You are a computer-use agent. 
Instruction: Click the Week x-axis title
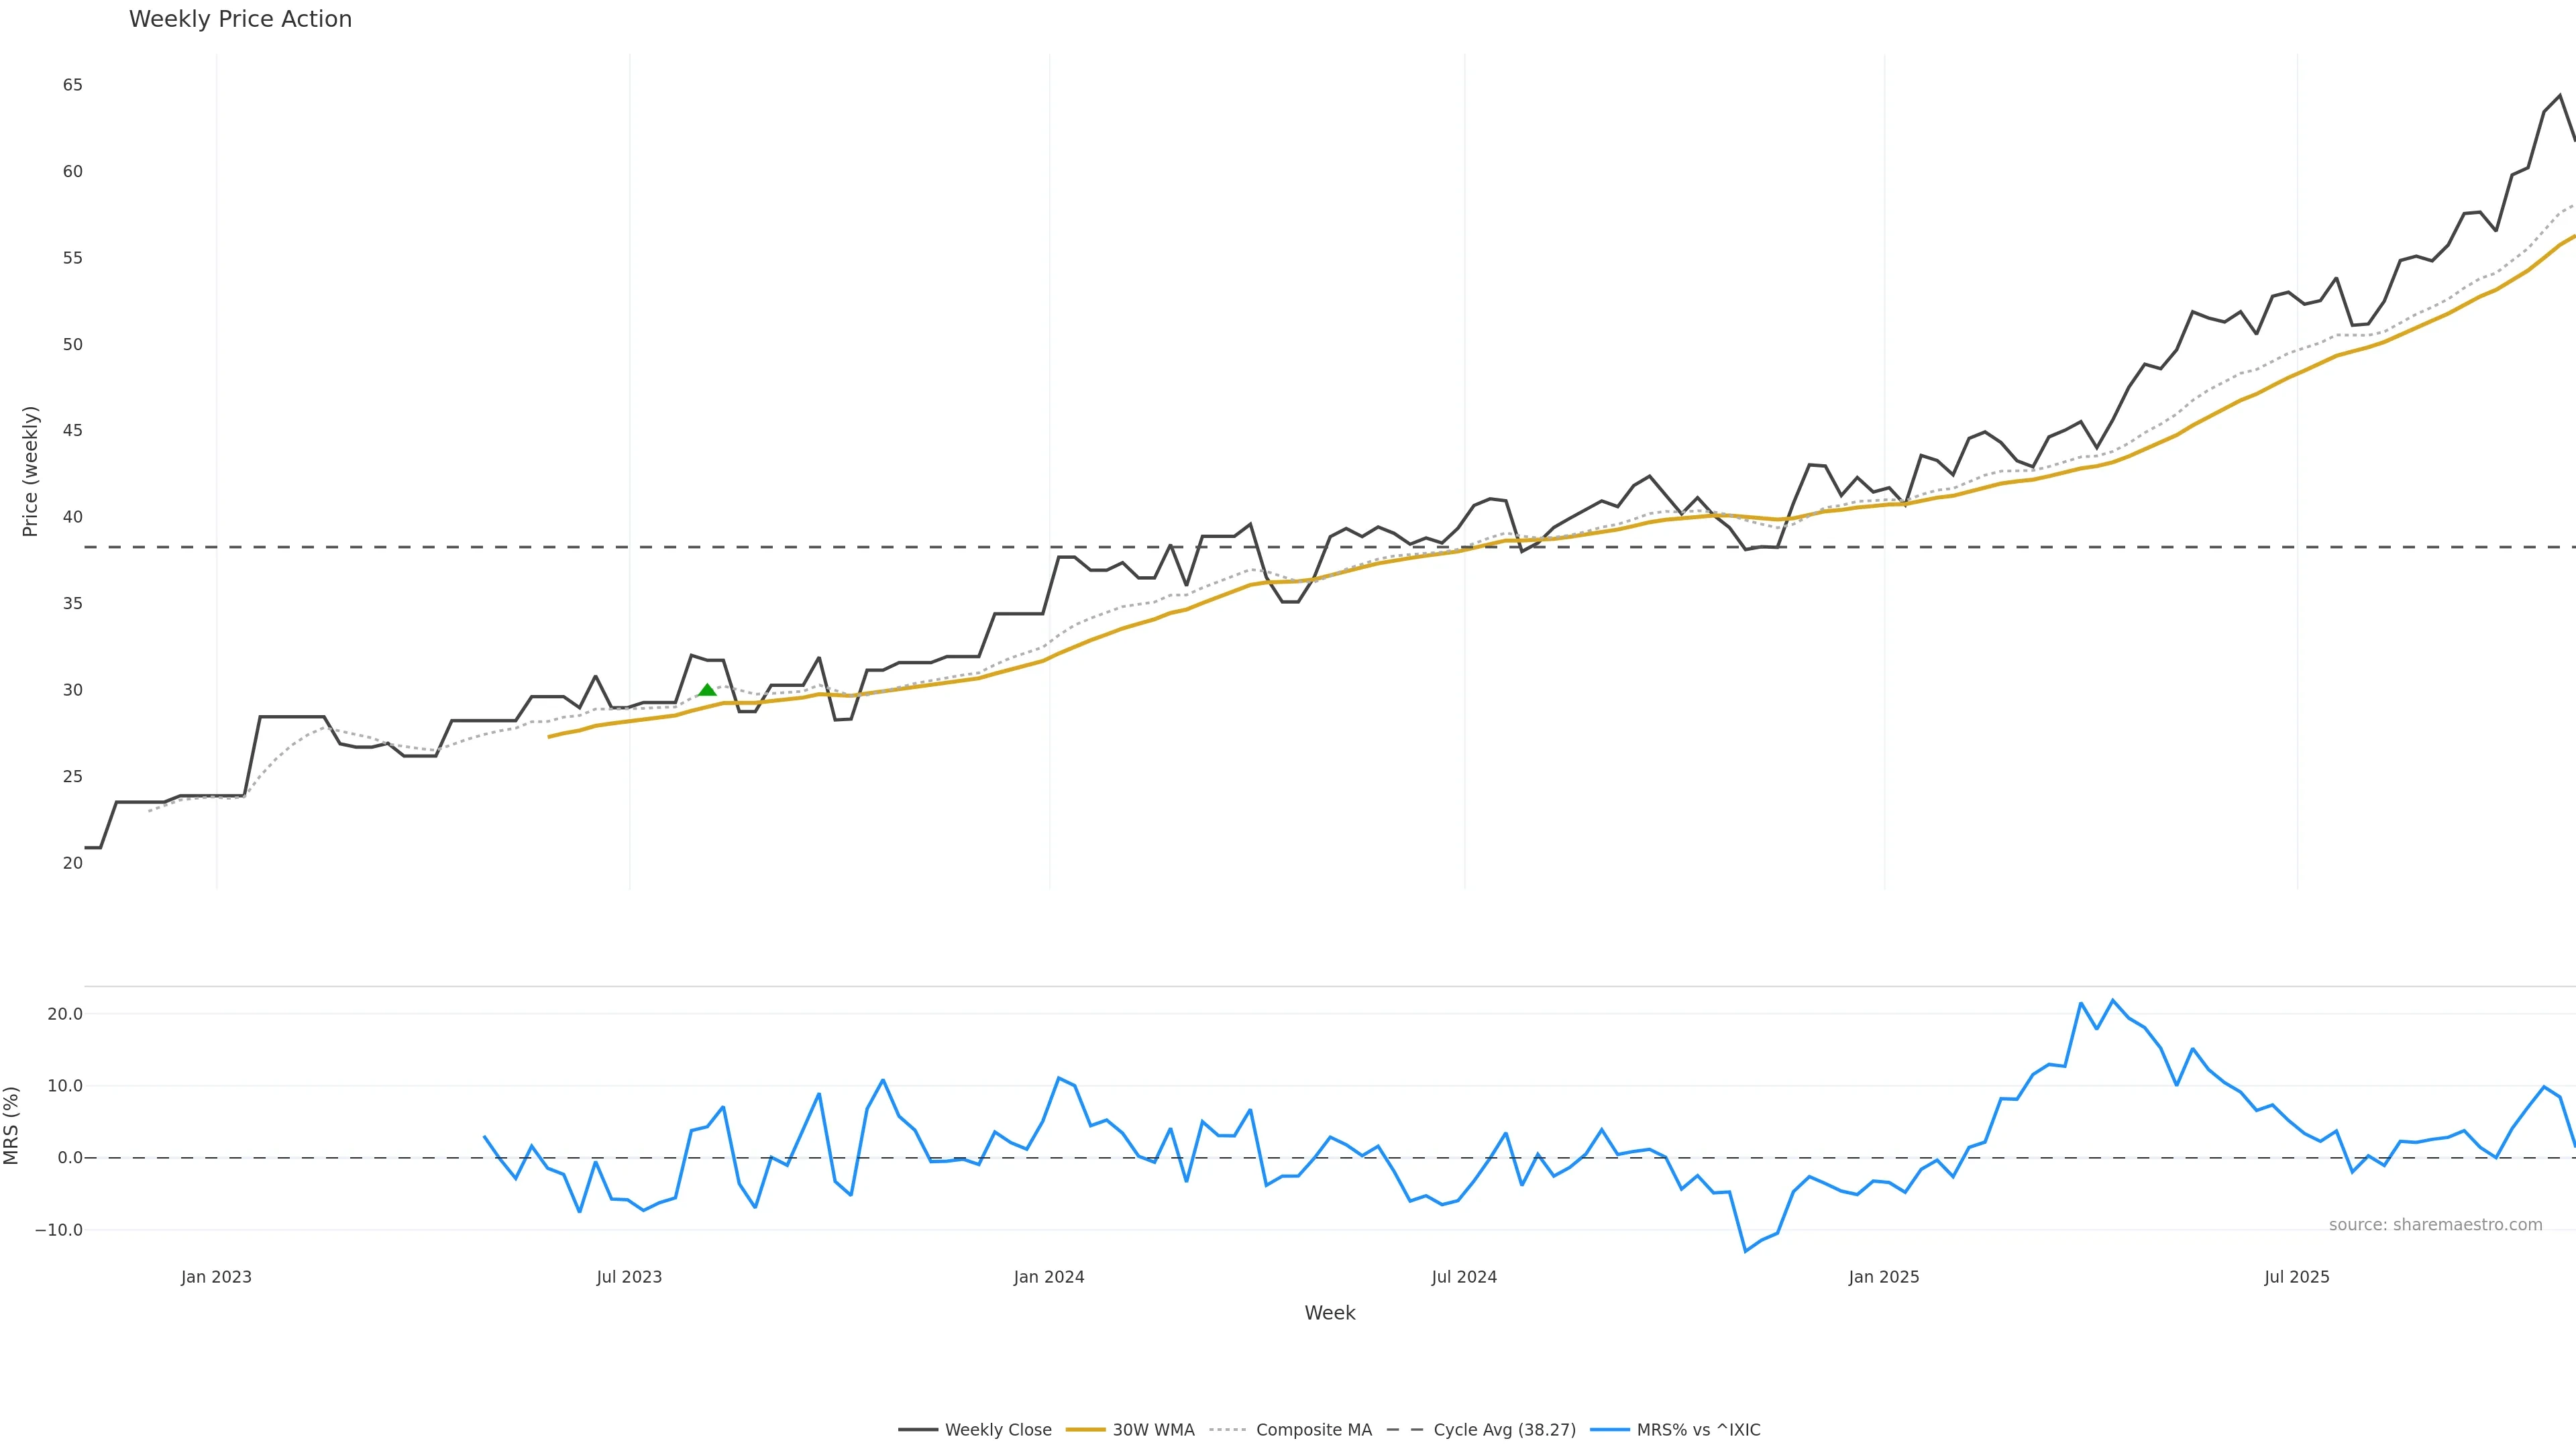coord(1329,1313)
